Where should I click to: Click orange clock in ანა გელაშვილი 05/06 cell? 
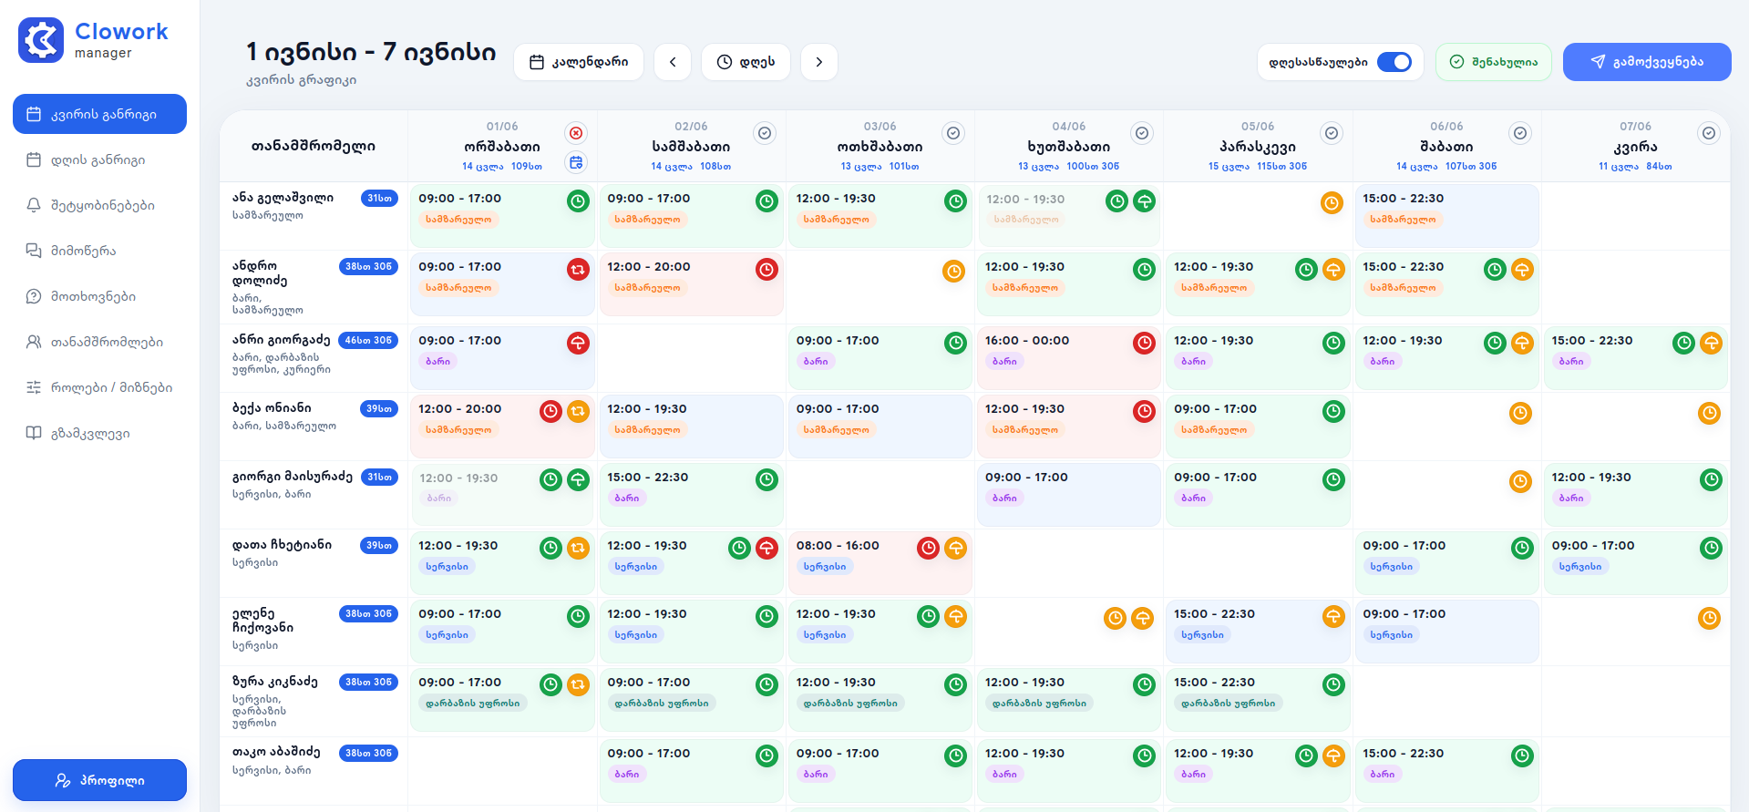click(x=1332, y=202)
